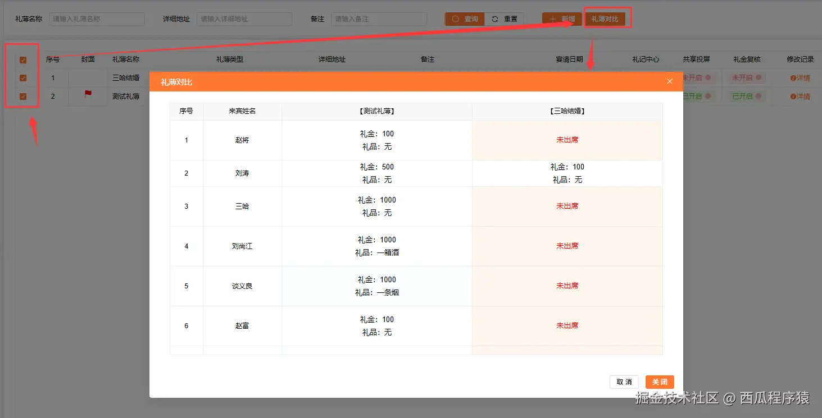
Task: Click the 来宾姓名 column header
Action: (242, 111)
